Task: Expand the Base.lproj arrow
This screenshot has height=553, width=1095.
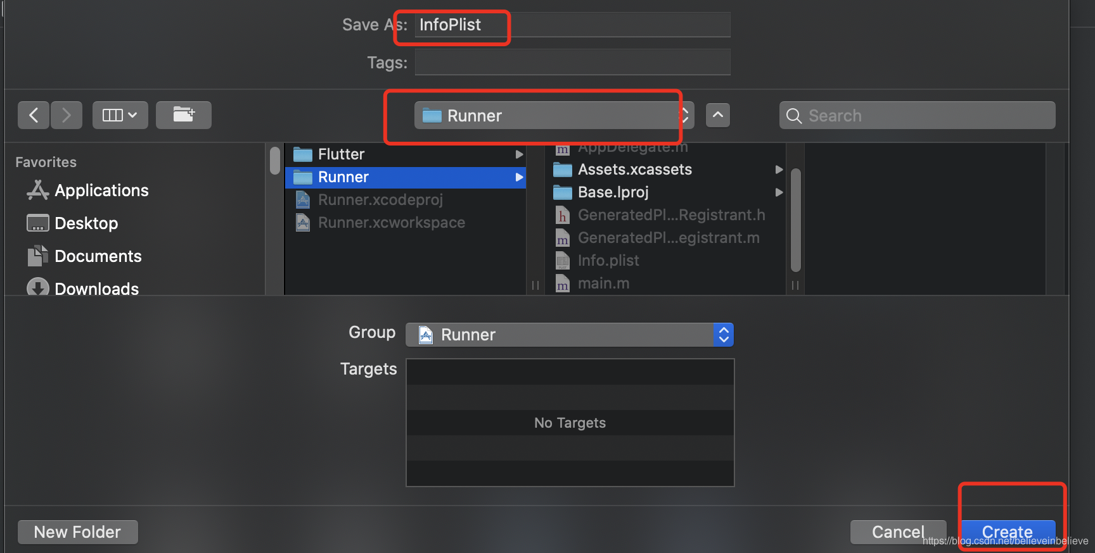Action: (779, 192)
